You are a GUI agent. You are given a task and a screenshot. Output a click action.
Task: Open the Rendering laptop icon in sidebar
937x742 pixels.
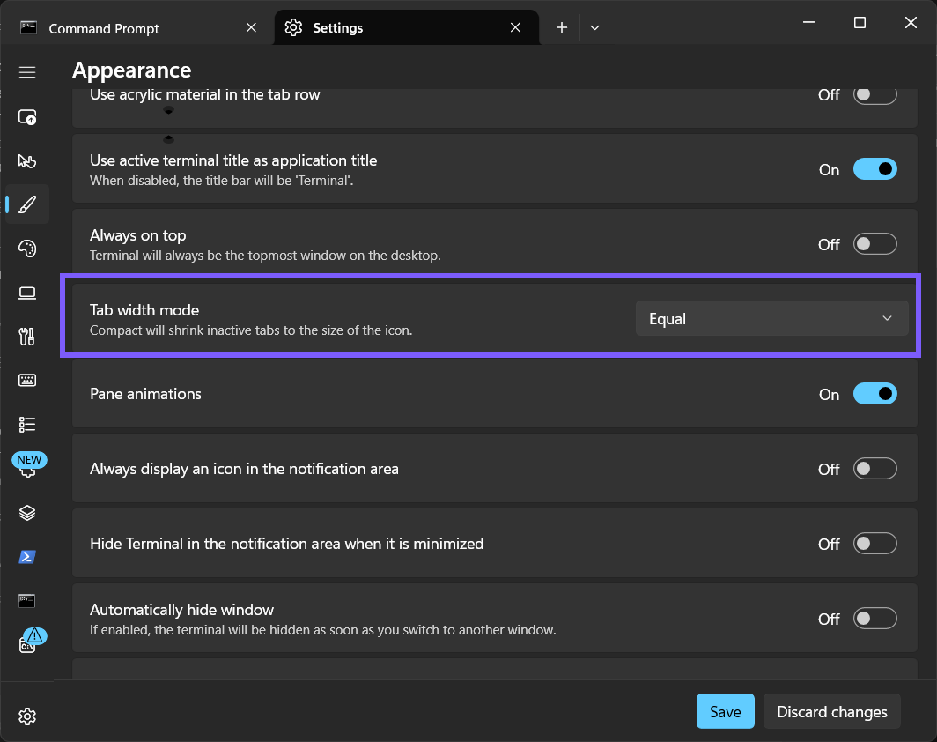(27, 293)
